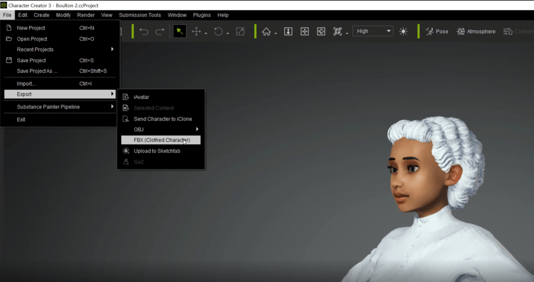Viewport: 534px width, 282px height.
Task: Expand the Move tool dropdown arrow
Action: pos(205,33)
